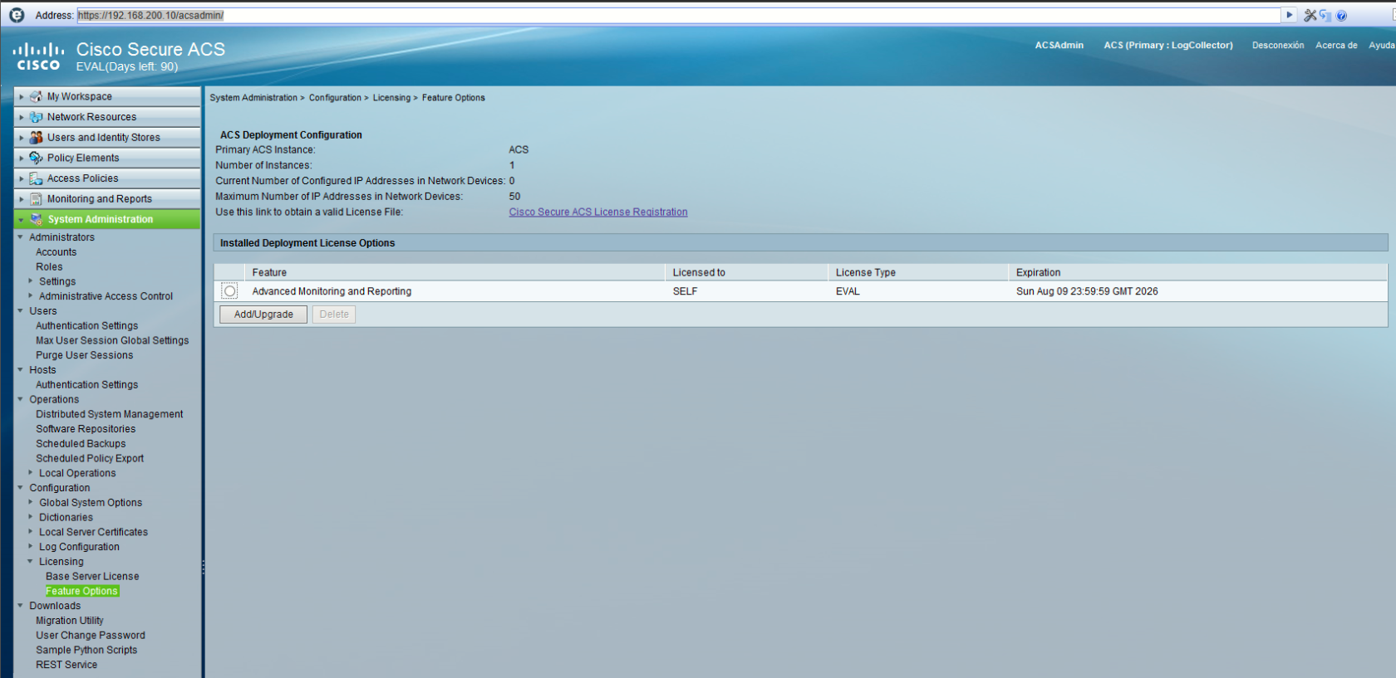
Task: Open Roles under Administrators
Action: coord(49,267)
